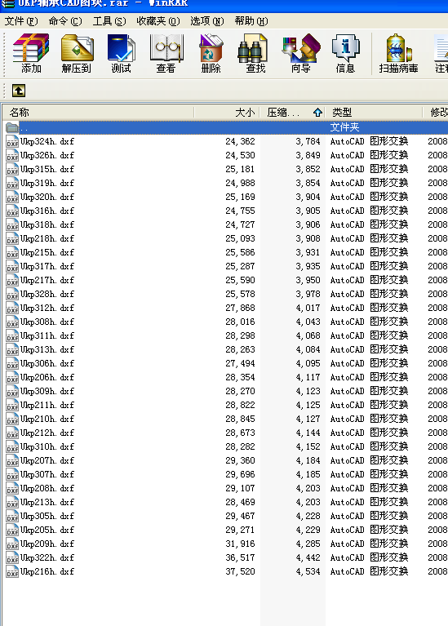Select file name Ukp205h.dxf
The height and width of the screenshot is (626, 448).
pyautogui.click(x=47, y=530)
